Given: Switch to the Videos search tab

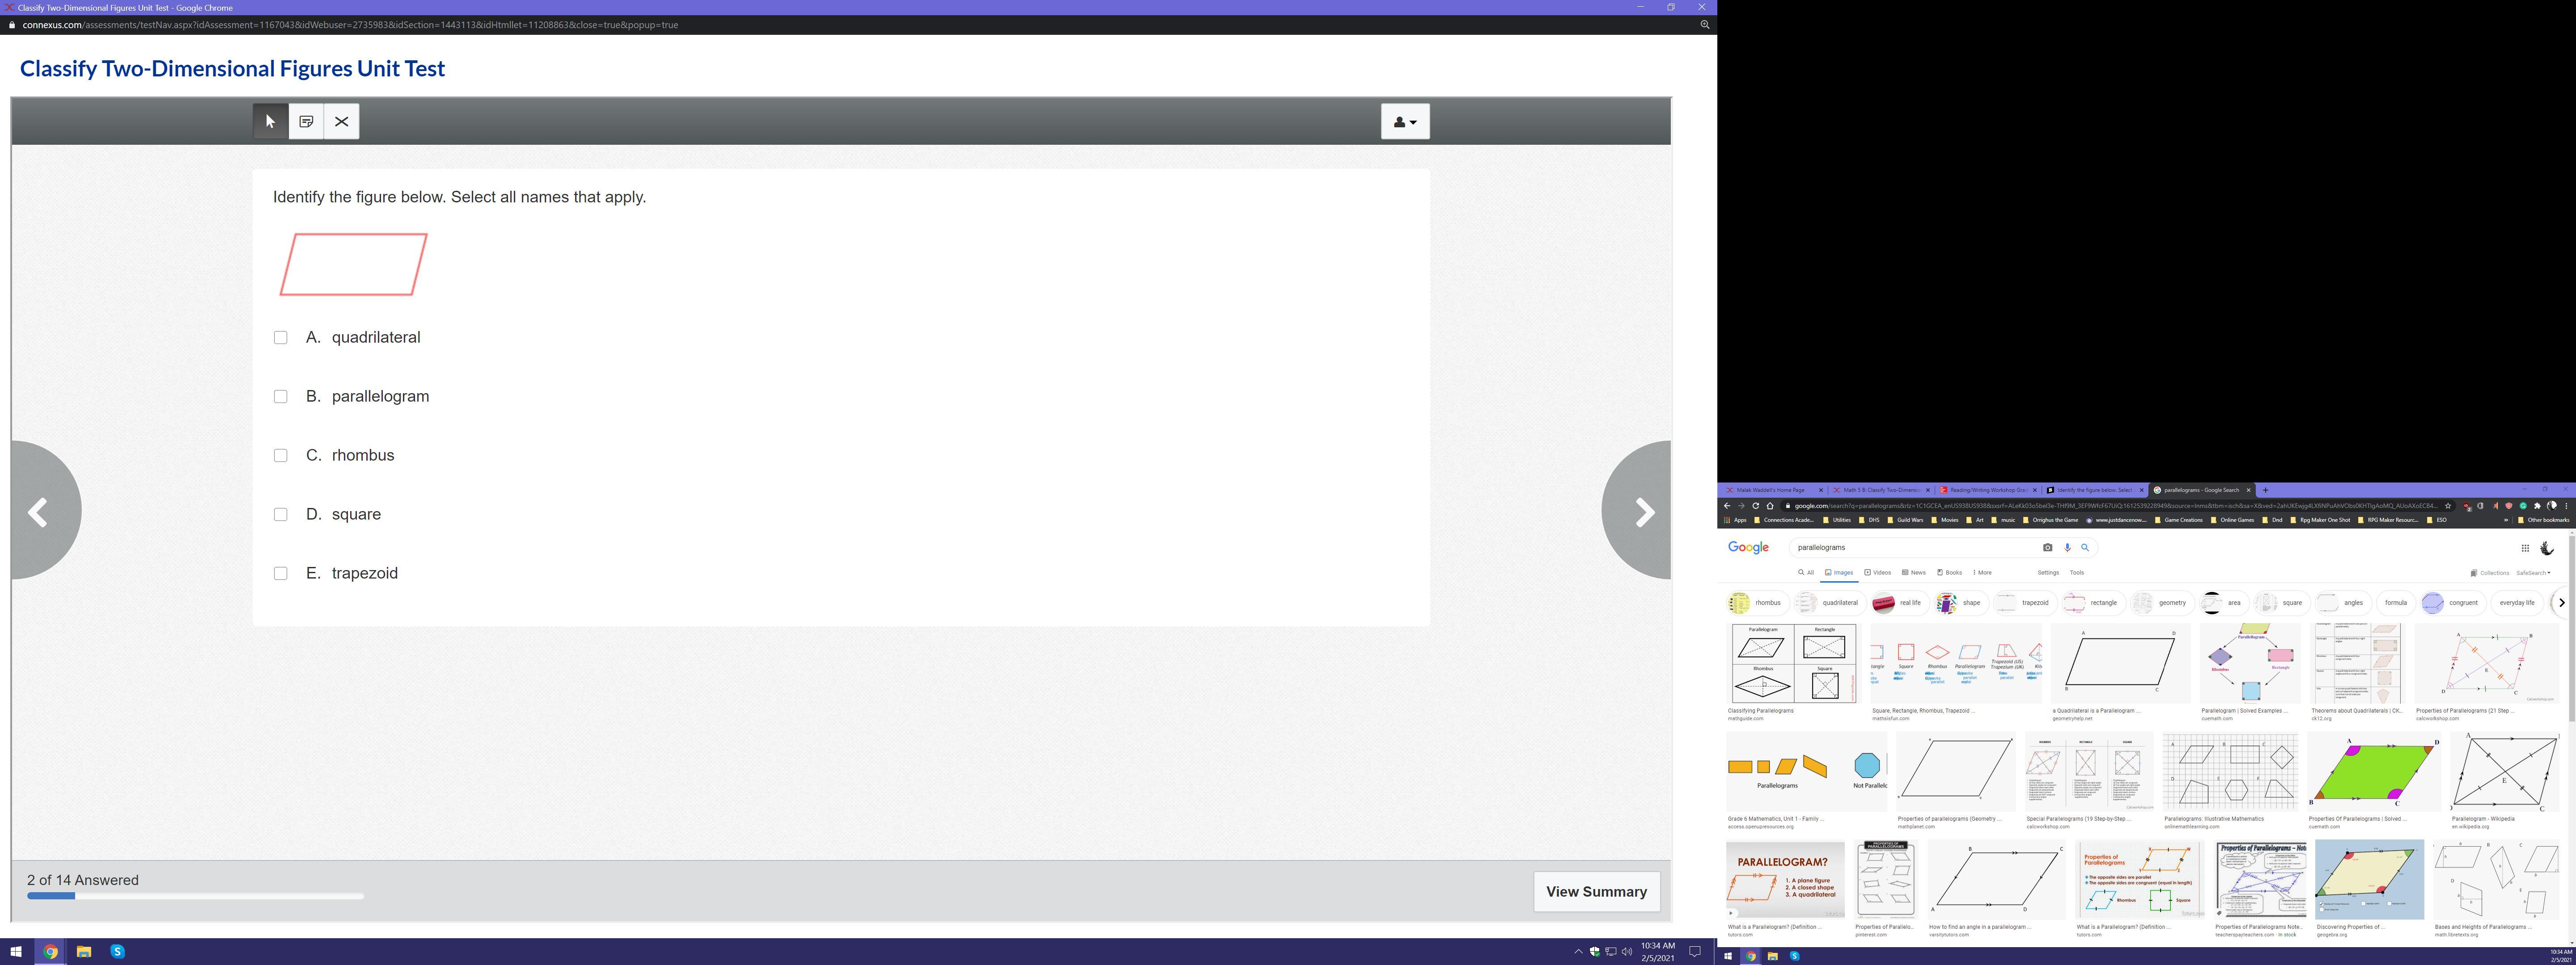Looking at the screenshot, I should (x=1877, y=572).
